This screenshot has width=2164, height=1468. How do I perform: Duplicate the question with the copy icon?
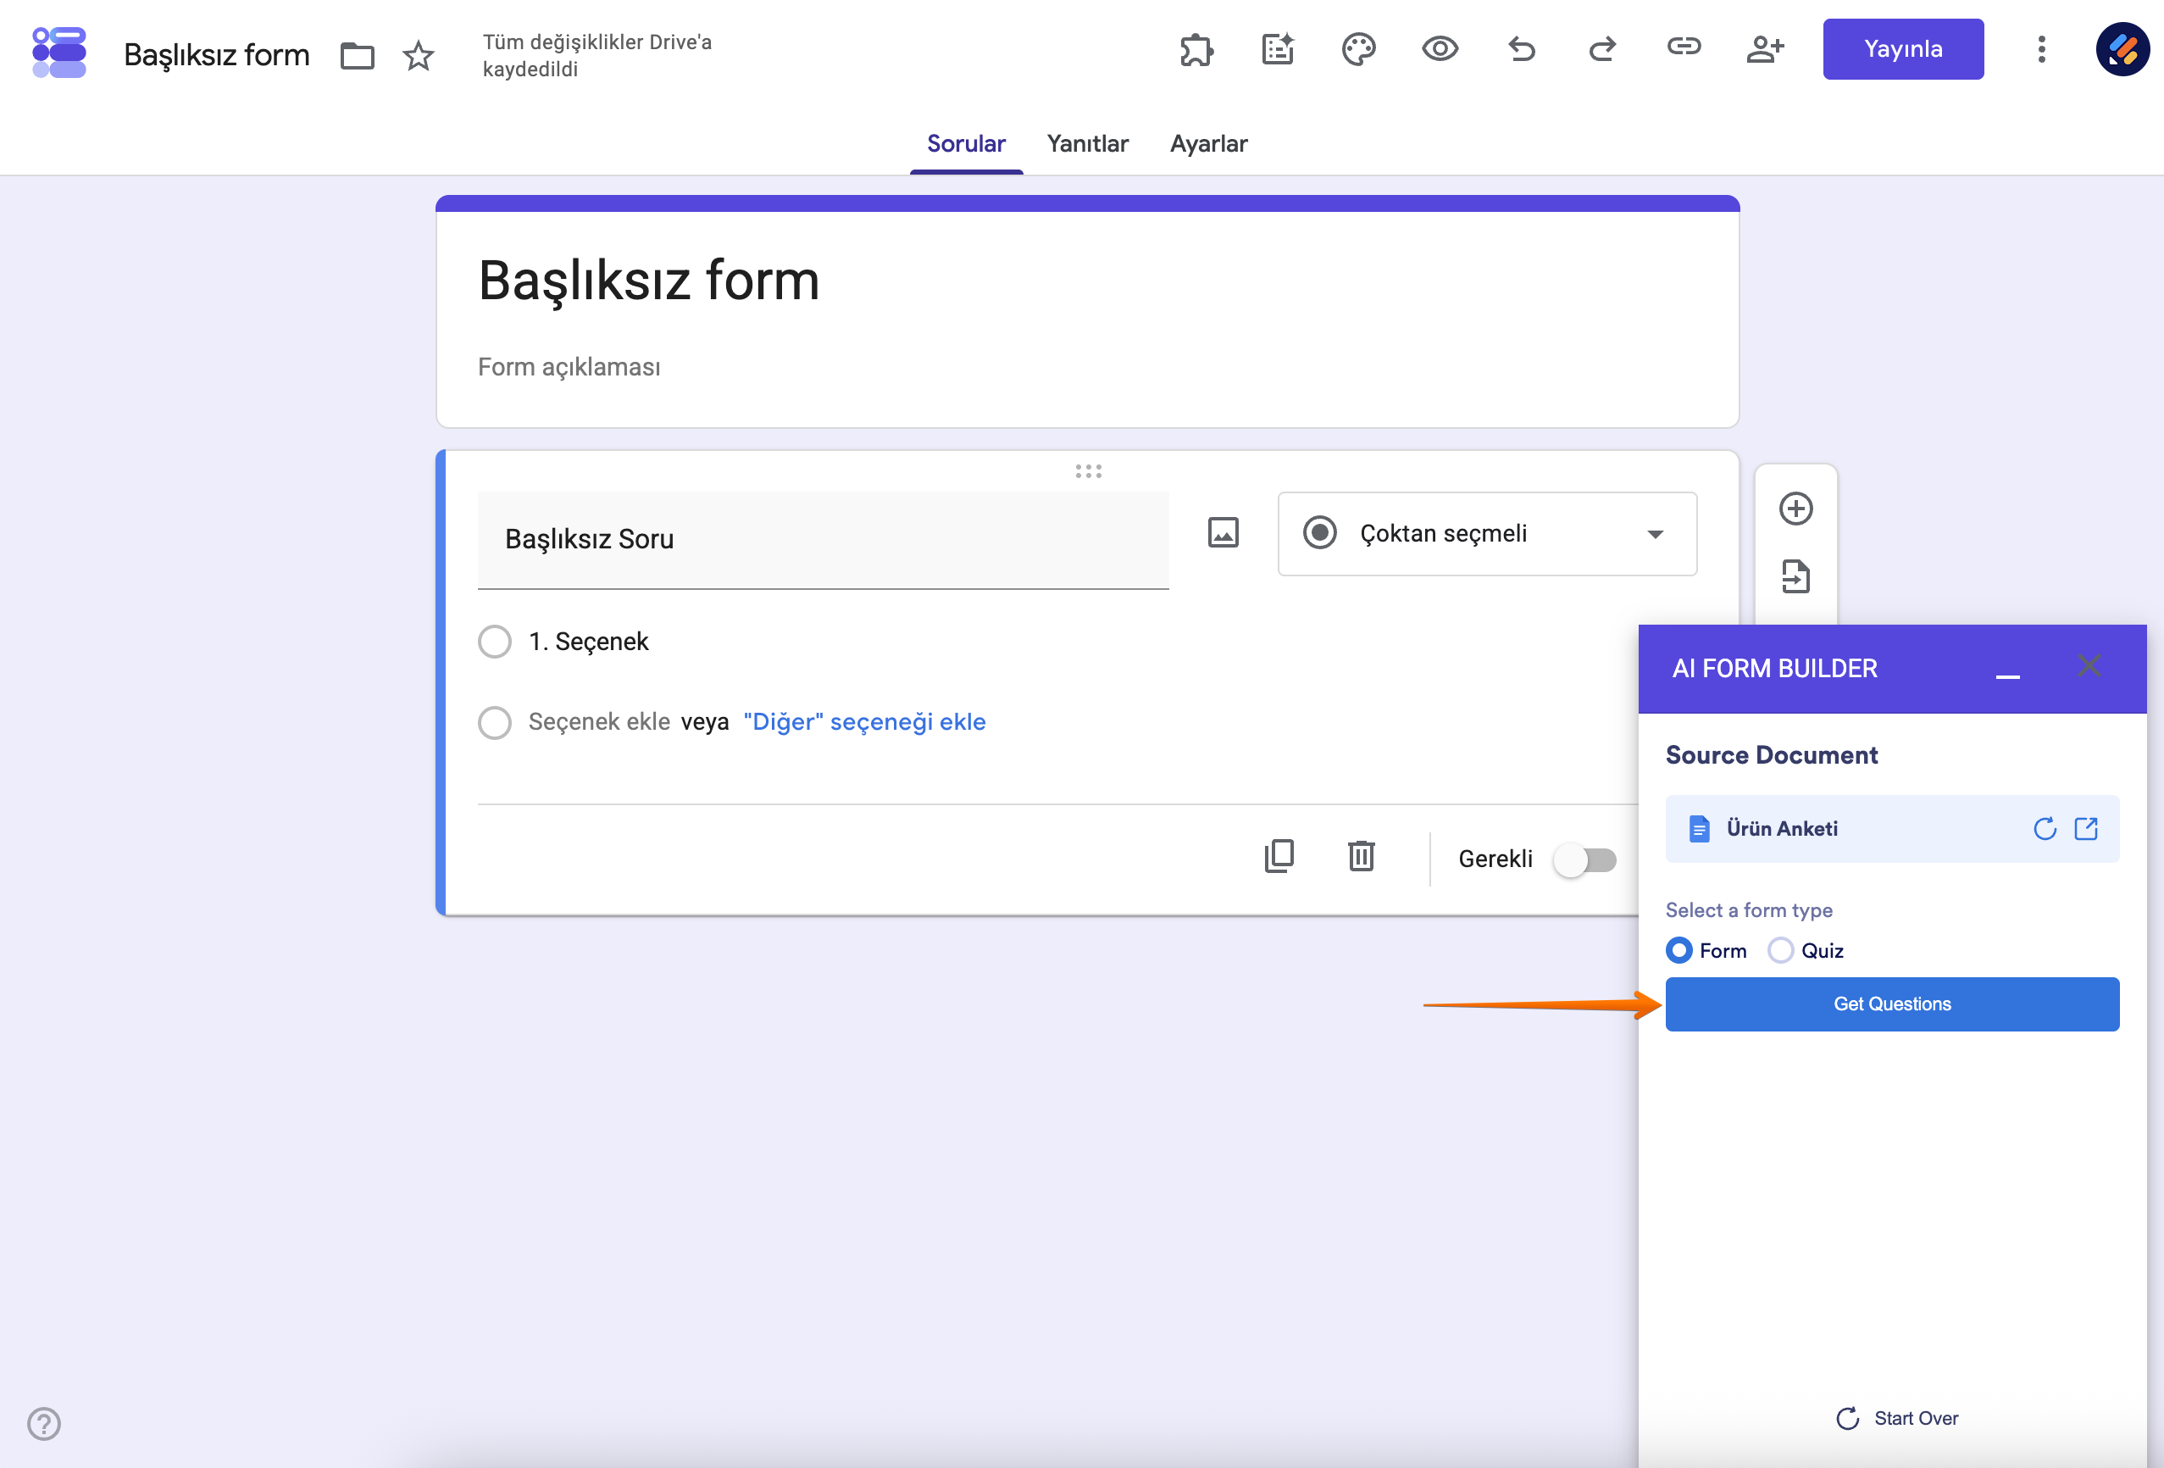(x=1279, y=856)
